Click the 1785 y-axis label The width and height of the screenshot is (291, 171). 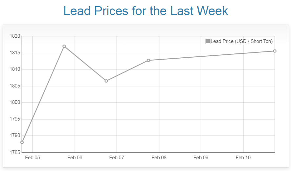coord(15,152)
